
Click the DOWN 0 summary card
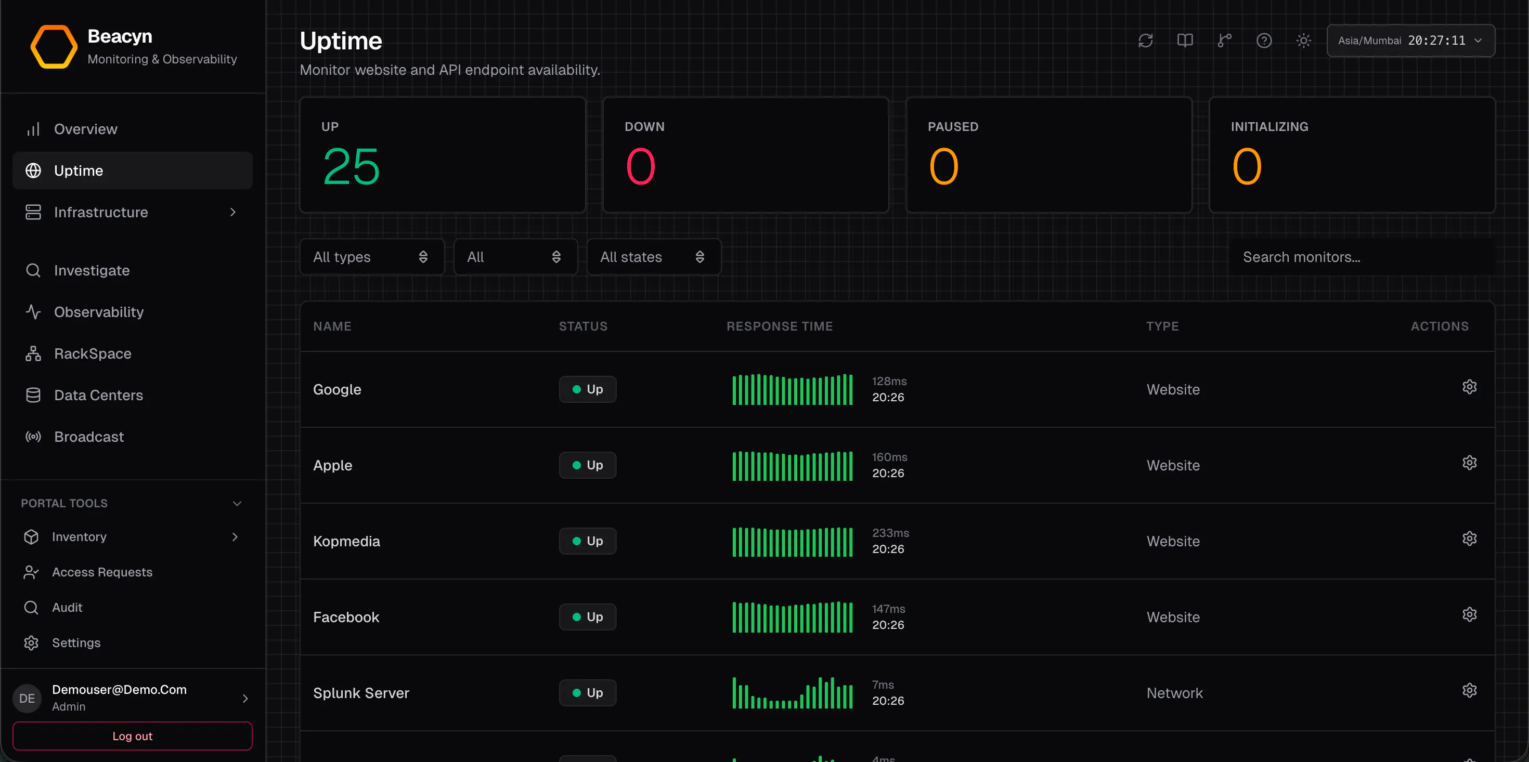tap(745, 155)
